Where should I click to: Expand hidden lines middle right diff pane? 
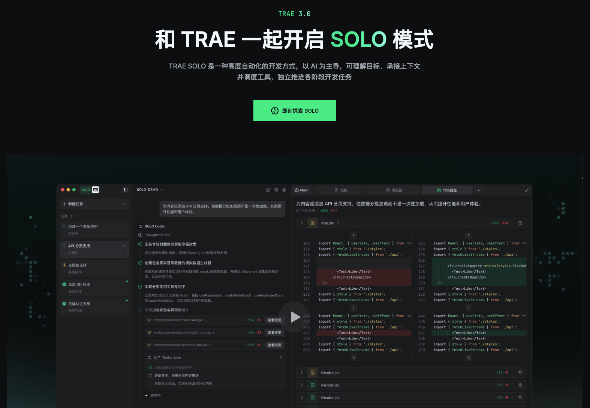[469, 308]
